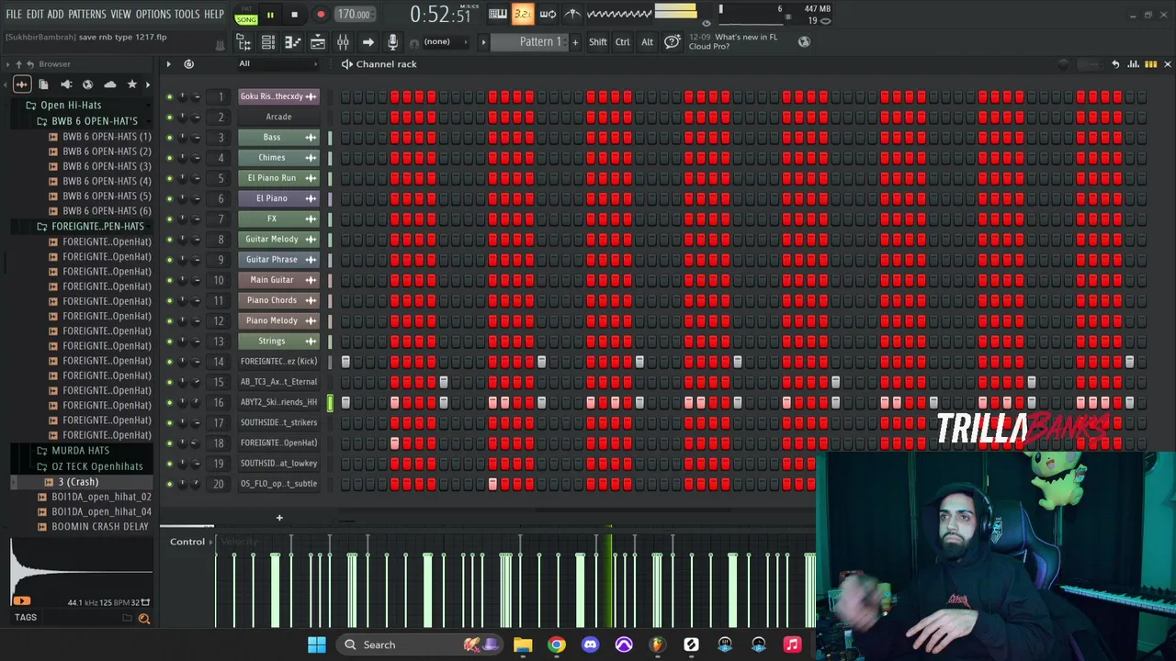The height and width of the screenshot is (661, 1176).
Task: Mute the Bass channel
Action: (169, 138)
